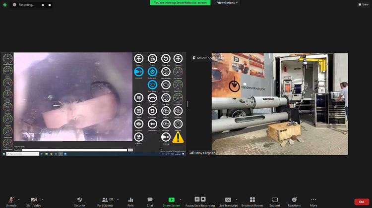Open the More options menu
Image resolution: width=372 pixels, height=208 pixels.
pos(313,202)
